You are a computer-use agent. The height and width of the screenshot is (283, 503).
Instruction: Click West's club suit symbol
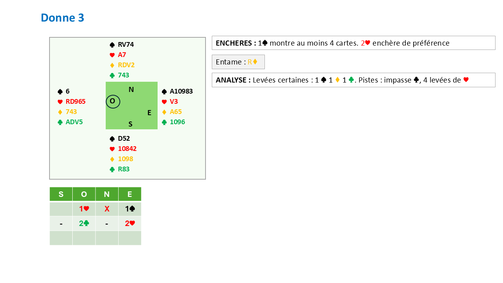[x=60, y=122]
